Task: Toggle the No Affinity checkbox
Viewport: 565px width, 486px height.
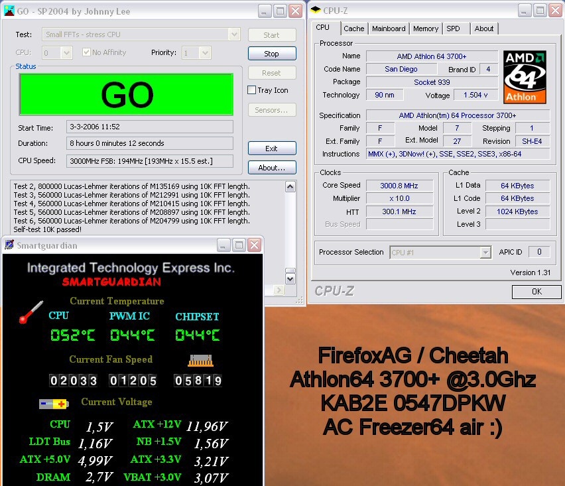Action: point(86,52)
